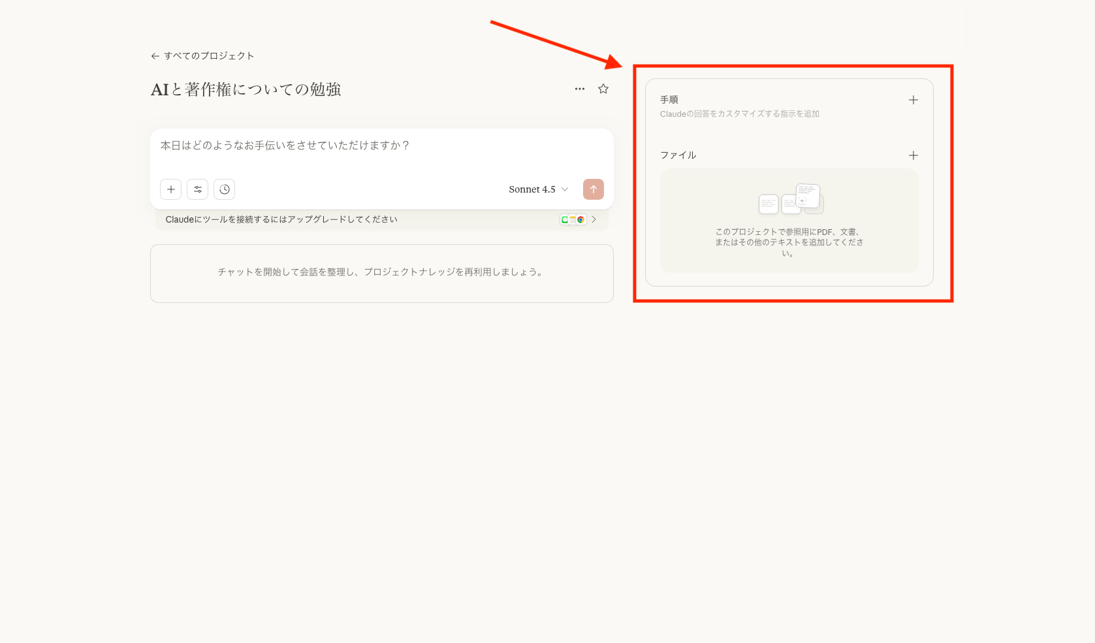Click the send arrow button
This screenshot has height=643, width=1095.
pos(593,189)
